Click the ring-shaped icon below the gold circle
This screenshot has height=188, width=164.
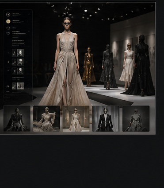[x=8, y=28]
